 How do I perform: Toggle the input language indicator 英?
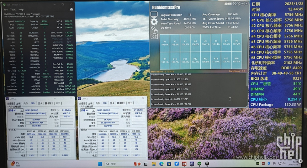(274, 163)
